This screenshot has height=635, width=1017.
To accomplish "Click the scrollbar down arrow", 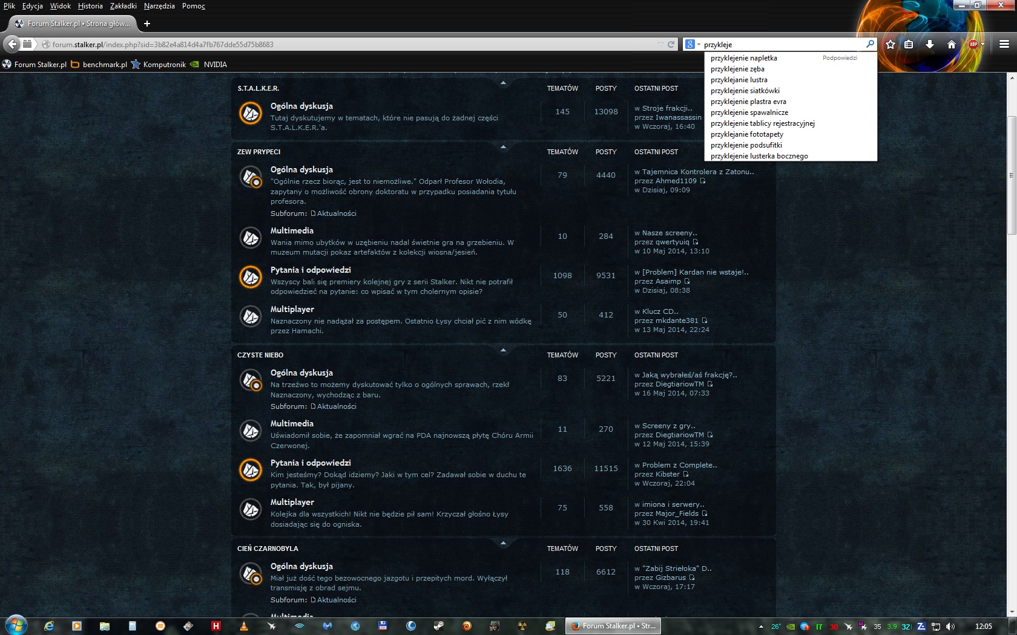I will pyautogui.click(x=1012, y=612).
